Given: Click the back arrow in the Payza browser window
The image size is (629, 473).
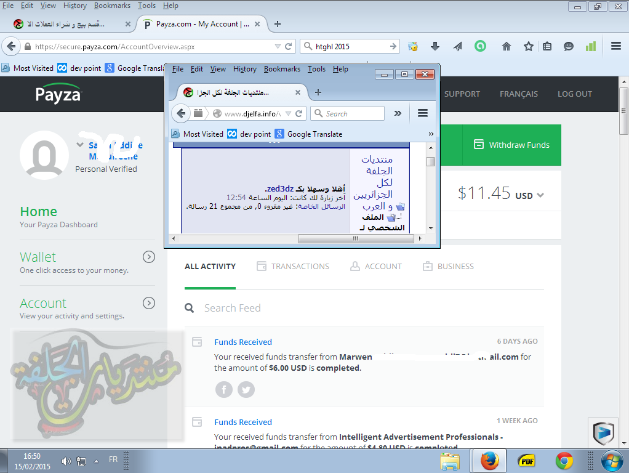Looking at the screenshot, I should click(x=11, y=47).
